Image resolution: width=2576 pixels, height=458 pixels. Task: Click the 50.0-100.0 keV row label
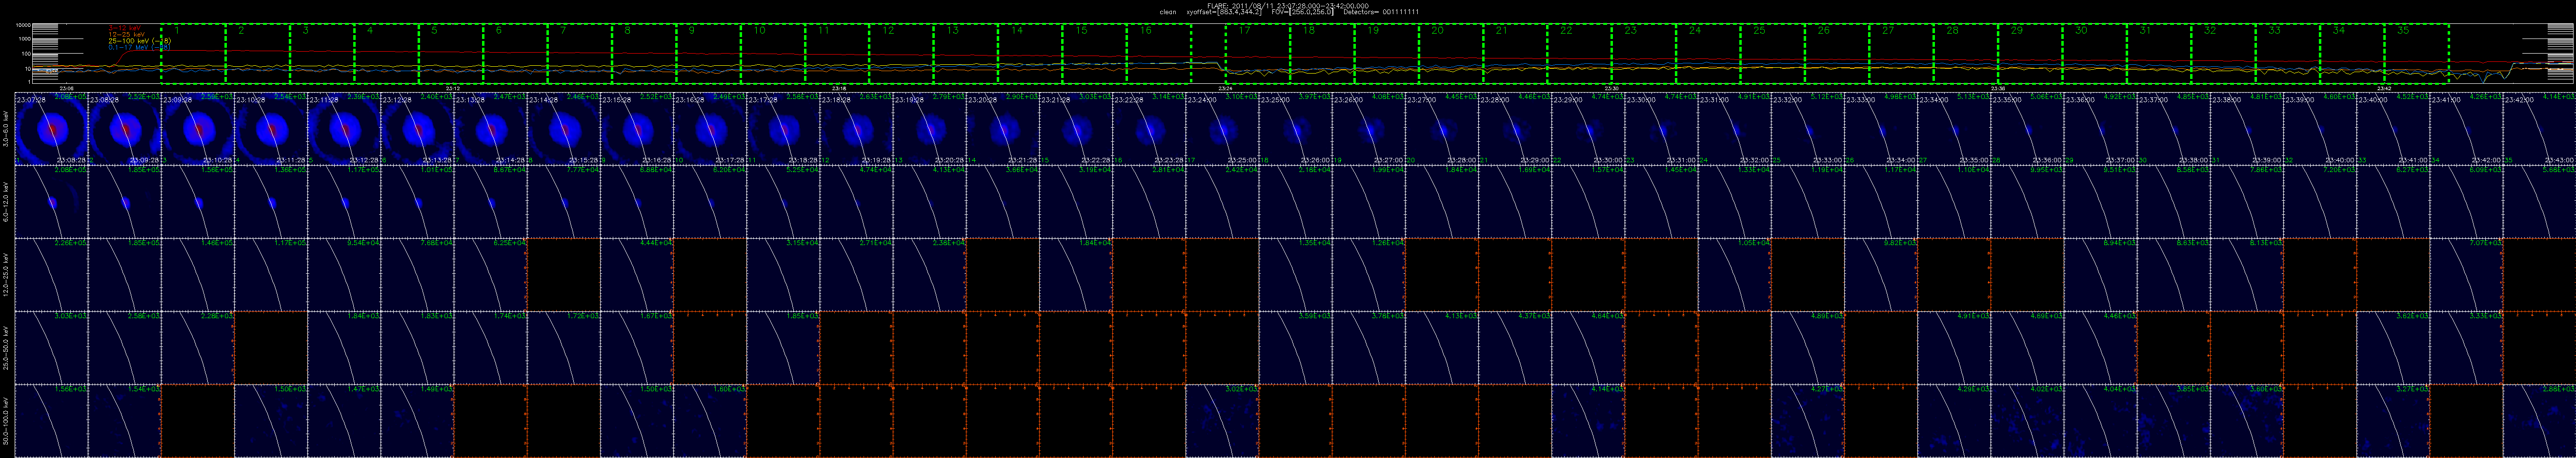[x=7, y=420]
